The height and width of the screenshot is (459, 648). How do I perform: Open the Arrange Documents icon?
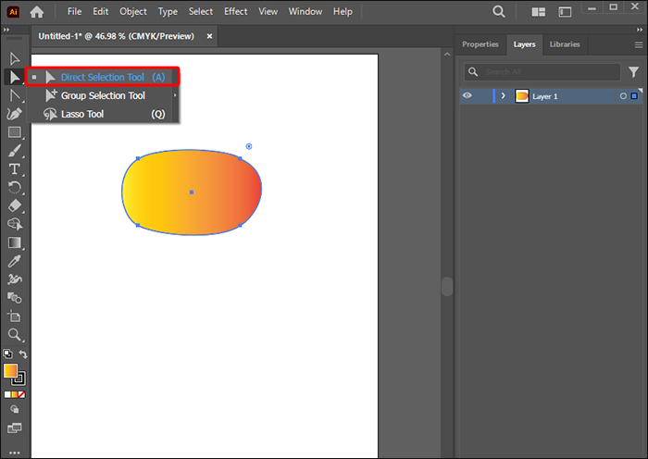(539, 12)
